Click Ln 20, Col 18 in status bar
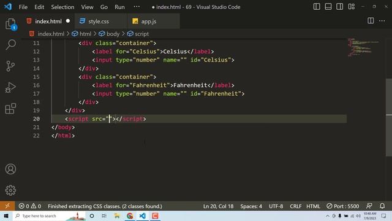Image resolution: width=392 pixels, height=221 pixels. tap(218, 206)
